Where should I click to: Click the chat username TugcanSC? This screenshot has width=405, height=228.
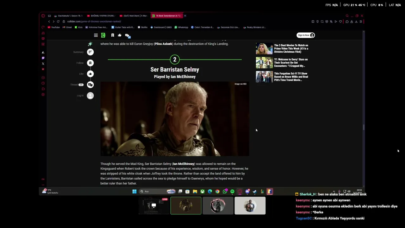click(x=304, y=218)
